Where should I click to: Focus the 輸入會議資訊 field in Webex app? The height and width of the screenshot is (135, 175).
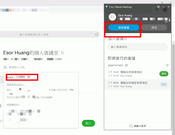coord(138,47)
